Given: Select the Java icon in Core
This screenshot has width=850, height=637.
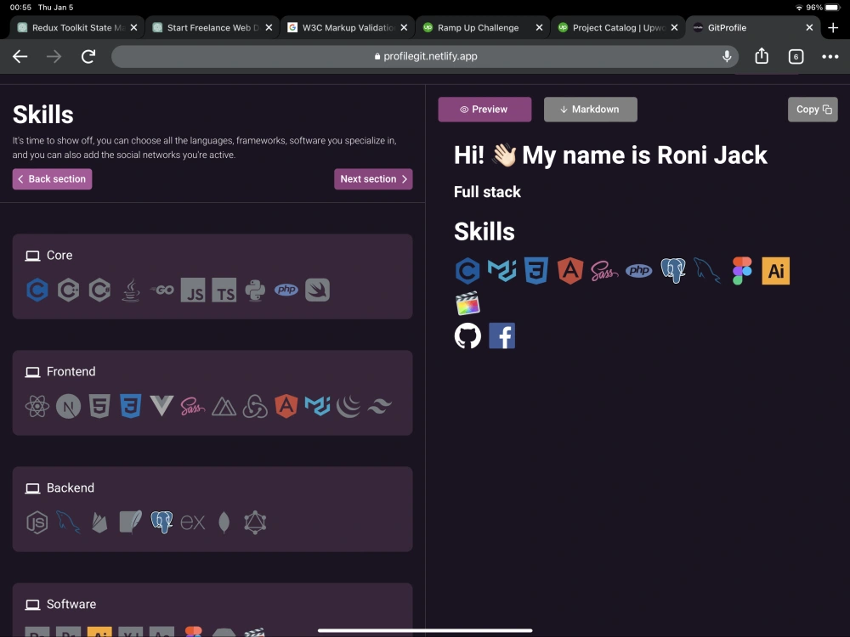Looking at the screenshot, I should pyautogui.click(x=131, y=290).
